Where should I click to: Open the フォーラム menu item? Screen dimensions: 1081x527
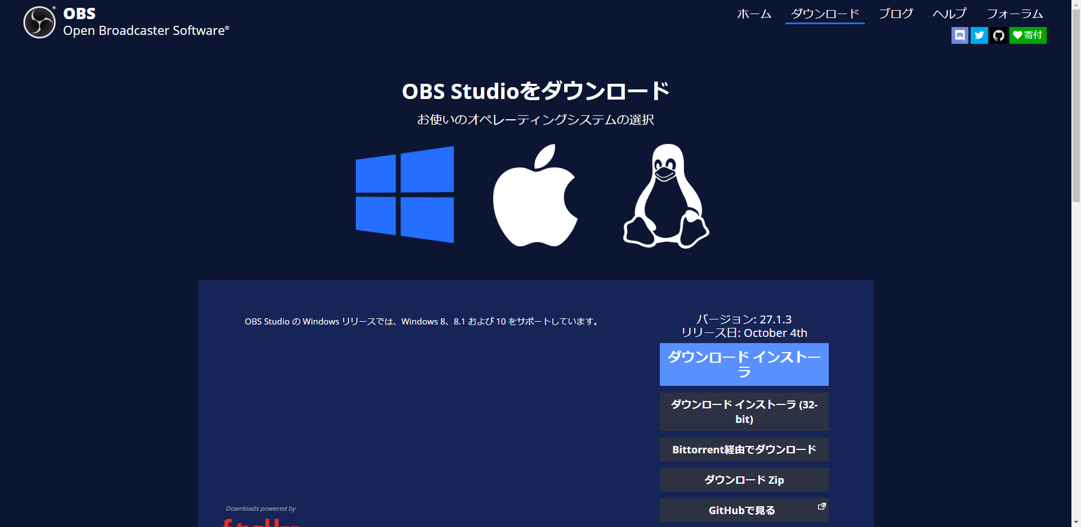1015,14
